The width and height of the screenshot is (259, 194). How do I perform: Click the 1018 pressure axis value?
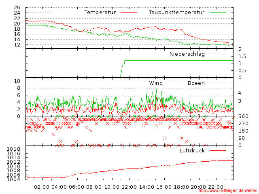pos(13,149)
